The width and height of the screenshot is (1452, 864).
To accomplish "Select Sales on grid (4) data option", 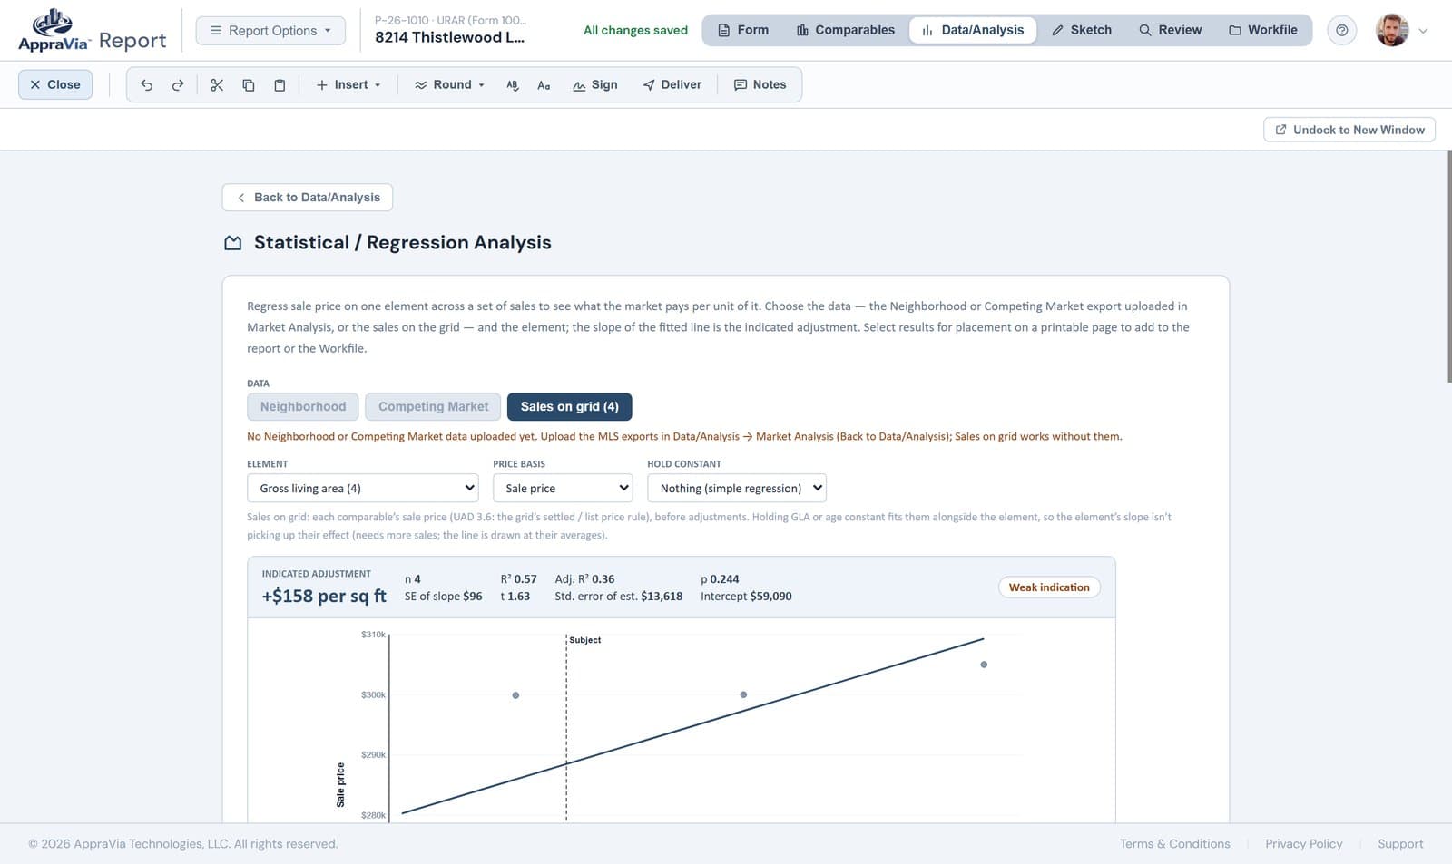I will [570, 406].
